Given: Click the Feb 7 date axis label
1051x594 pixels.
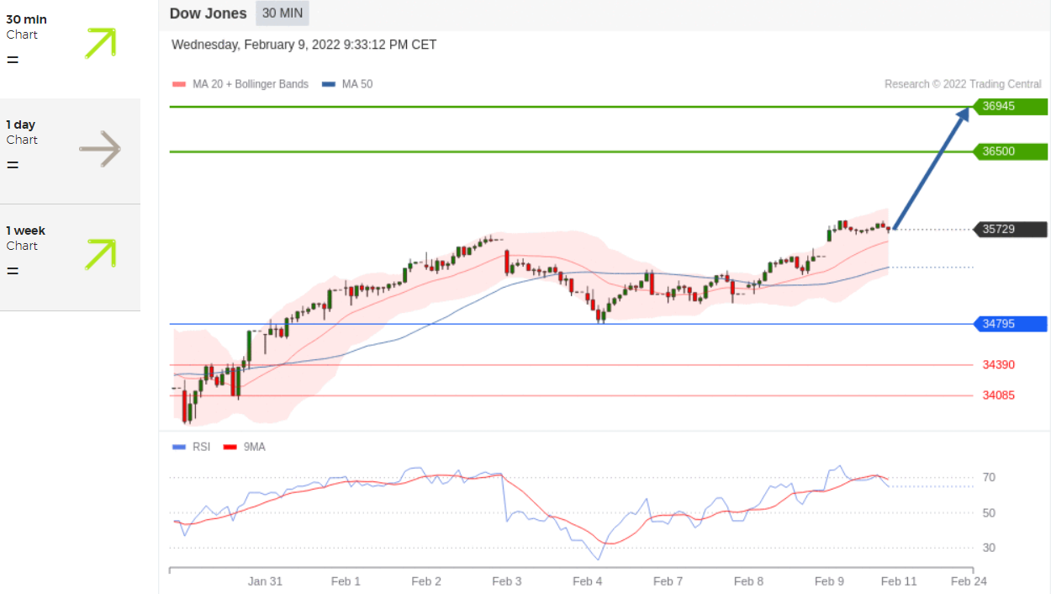Looking at the screenshot, I should 668,581.
